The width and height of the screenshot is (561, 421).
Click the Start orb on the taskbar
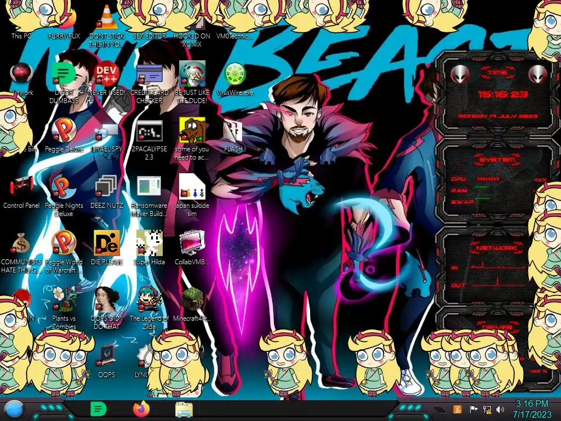point(14,409)
